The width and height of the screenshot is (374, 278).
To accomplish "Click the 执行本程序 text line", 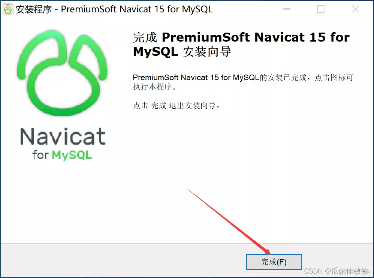I will coord(154,87).
